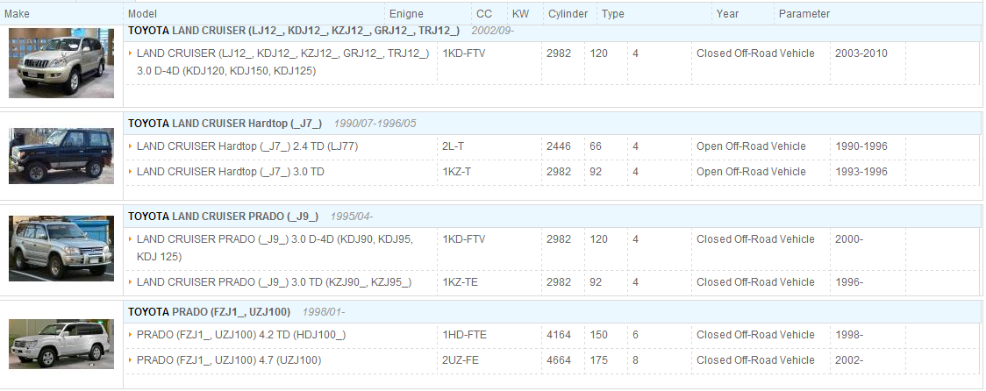This screenshot has width=986, height=391.
Task: Click orange arrow before PRADO 4.7 (UZJ100)
Action: coord(130,359)
